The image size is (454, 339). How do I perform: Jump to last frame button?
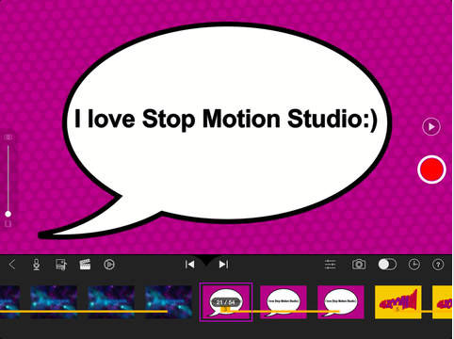tap(223, 265)
